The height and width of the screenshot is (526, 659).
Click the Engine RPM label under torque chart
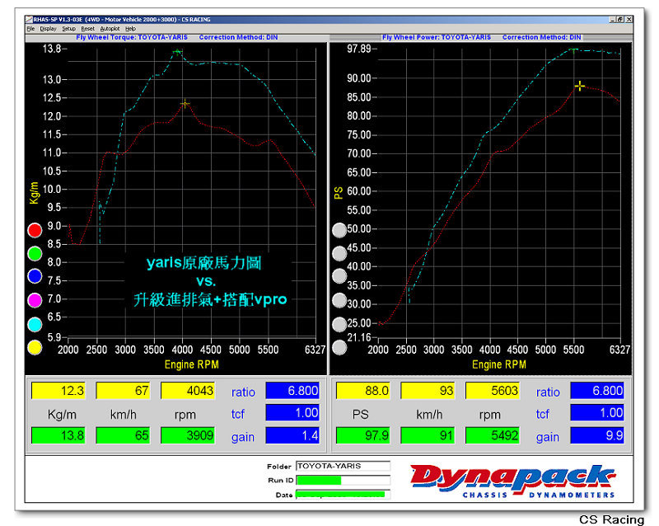pyautogui.click(x=192, y=364)
